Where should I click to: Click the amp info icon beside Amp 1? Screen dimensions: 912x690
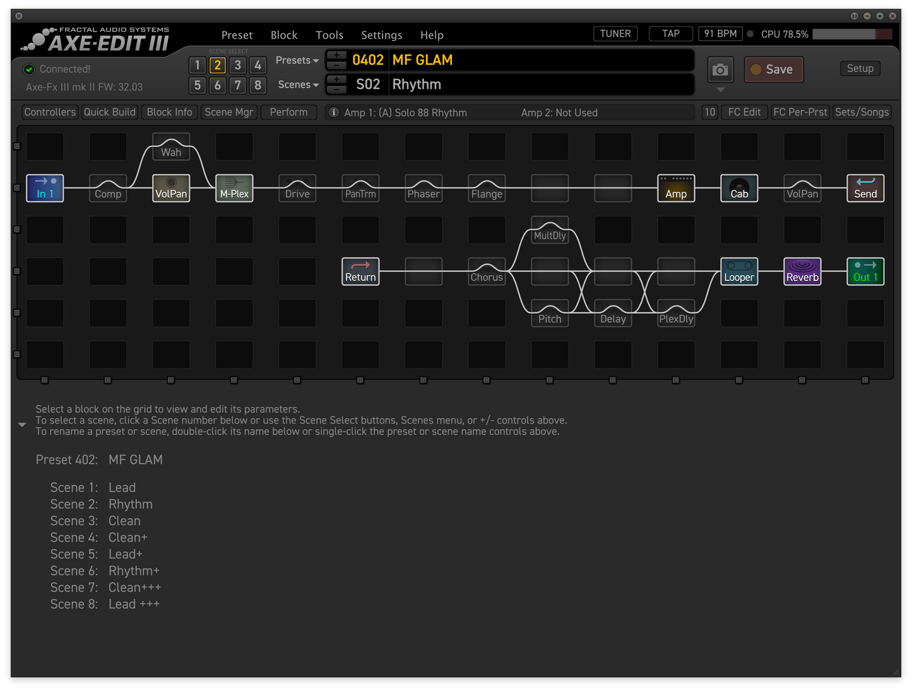click(x=334, y=112)
